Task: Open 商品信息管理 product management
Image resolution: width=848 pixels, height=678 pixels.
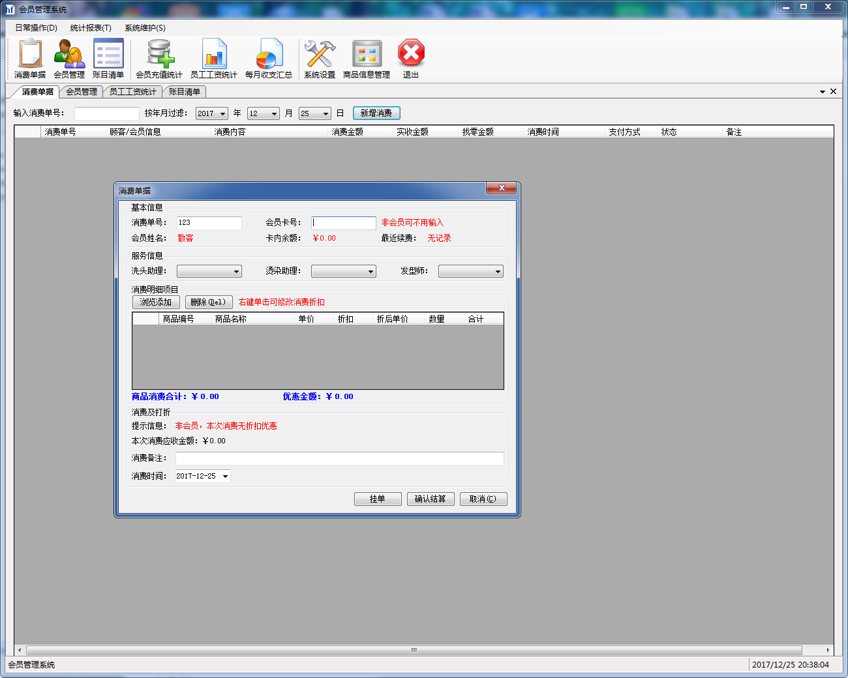Action: coord(367,57)
